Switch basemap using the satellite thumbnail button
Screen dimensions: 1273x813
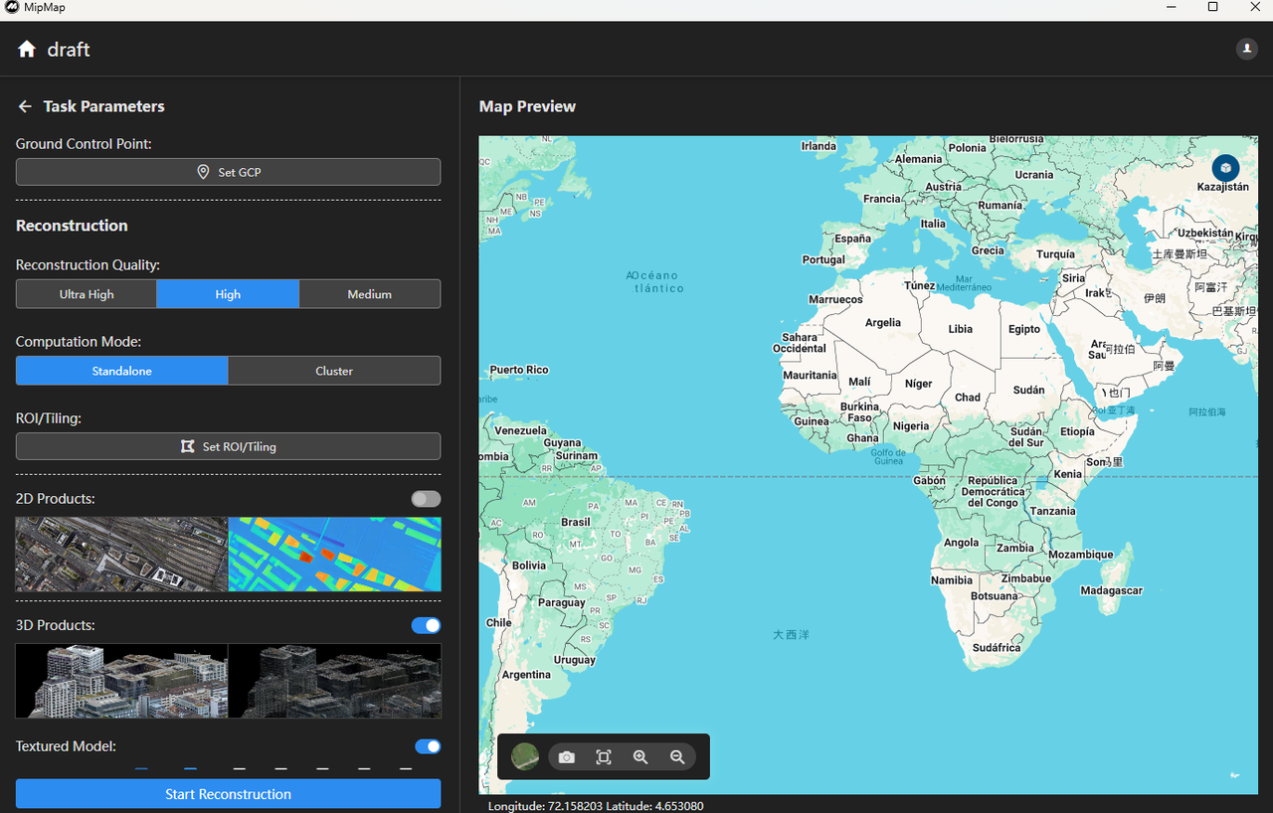coord(525,756)
